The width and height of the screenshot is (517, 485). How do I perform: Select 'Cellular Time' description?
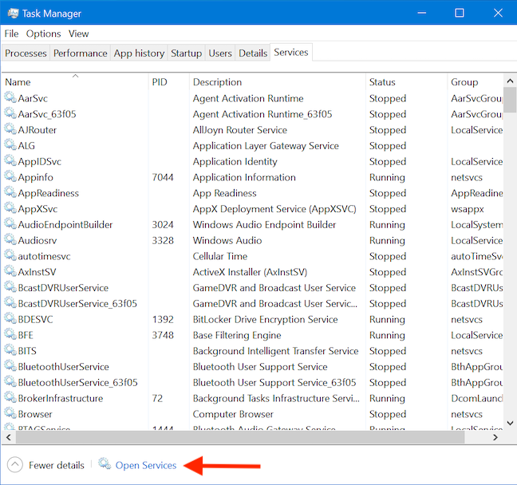220,256
